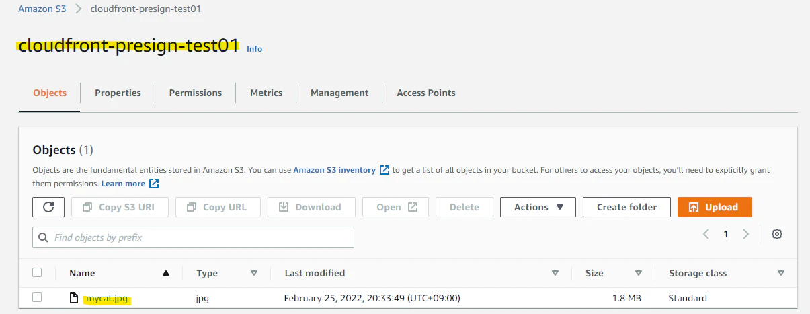The height and width of the screenshot is (314, 810).
Task: Click the cloudfront-presign-test01 bucket title heading
Action: point(128,46)
